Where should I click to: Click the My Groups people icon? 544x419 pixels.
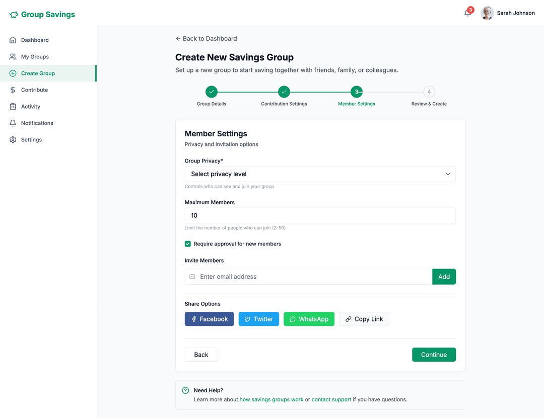(13, 57)
